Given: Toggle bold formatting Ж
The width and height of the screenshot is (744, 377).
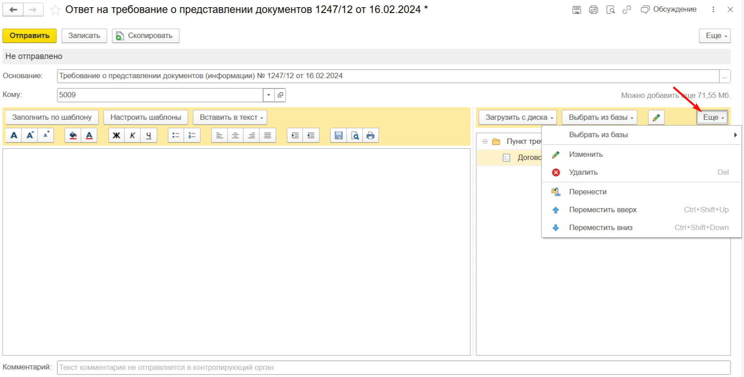Looking at the screenshot, I should point(116,135).
